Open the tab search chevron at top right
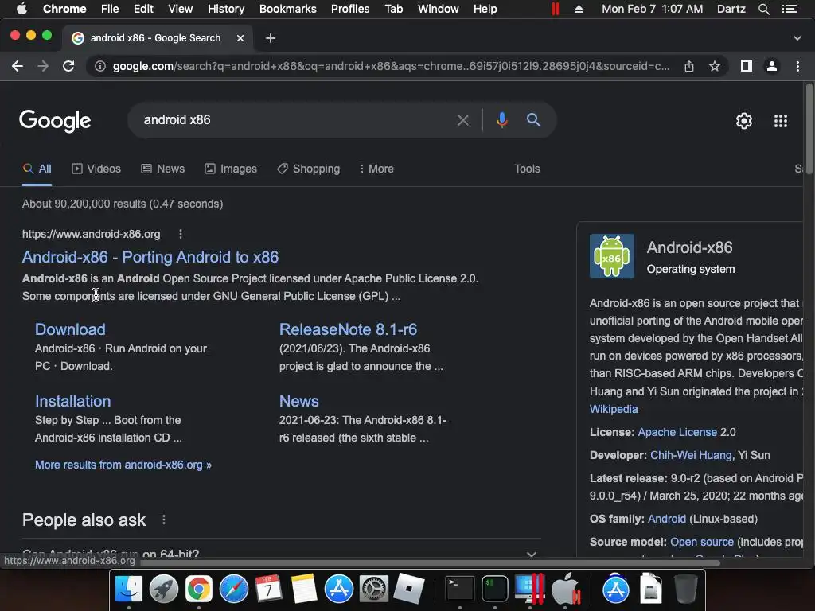Image resolution: width=815 pixels, height=611 pixels. (797, 38)
